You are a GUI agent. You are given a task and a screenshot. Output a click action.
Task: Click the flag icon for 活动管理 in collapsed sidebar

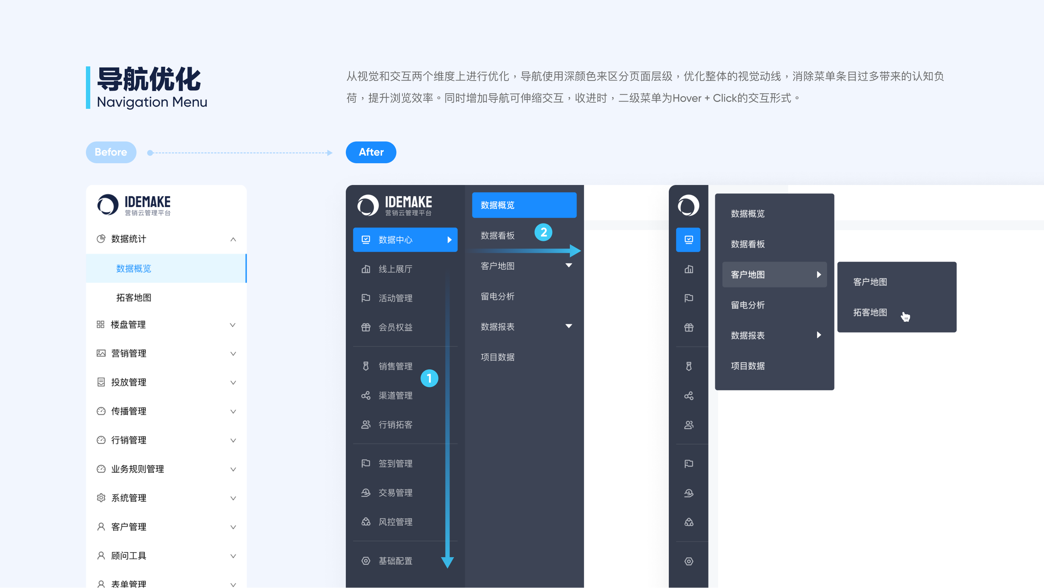coord(689,298)
